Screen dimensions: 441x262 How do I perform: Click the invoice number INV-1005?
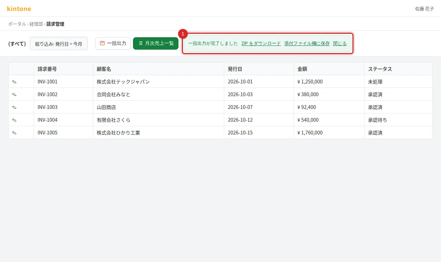pos(48,133)
